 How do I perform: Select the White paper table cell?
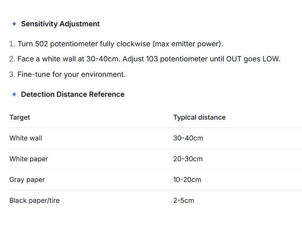point(29,159)
